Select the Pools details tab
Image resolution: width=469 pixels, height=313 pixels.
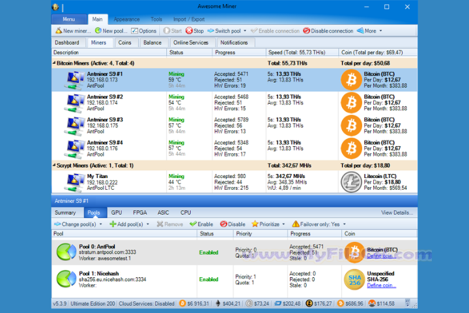pyautogui.click(x=94, y=213)
